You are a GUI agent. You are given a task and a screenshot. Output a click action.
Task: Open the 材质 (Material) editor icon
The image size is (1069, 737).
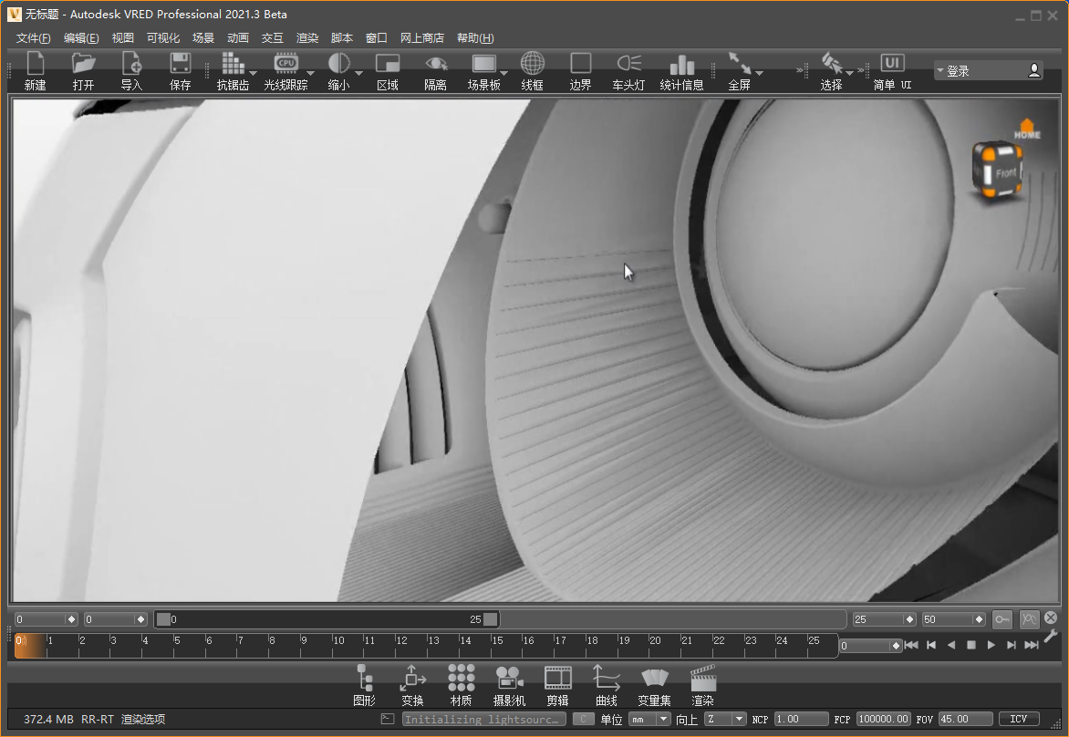[x=461, y=679]
